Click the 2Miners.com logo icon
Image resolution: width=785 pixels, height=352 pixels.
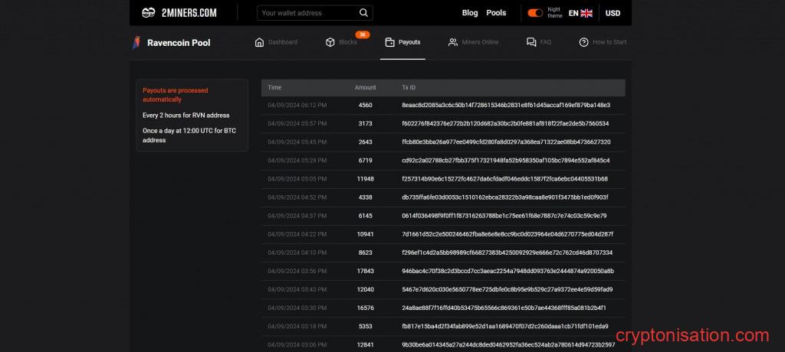149,13
